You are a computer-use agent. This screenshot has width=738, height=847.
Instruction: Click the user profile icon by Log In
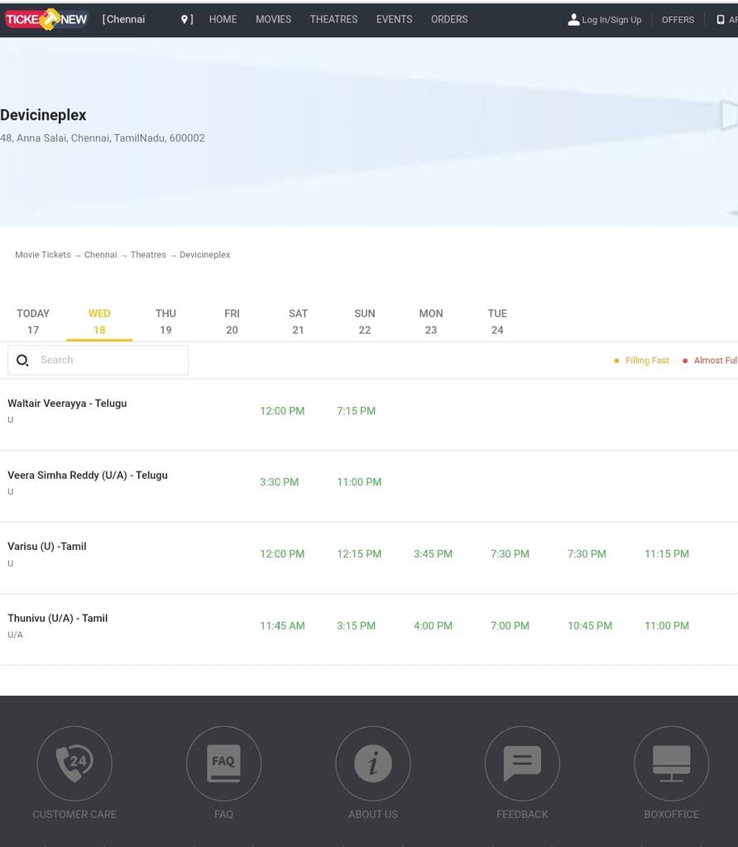573,20
